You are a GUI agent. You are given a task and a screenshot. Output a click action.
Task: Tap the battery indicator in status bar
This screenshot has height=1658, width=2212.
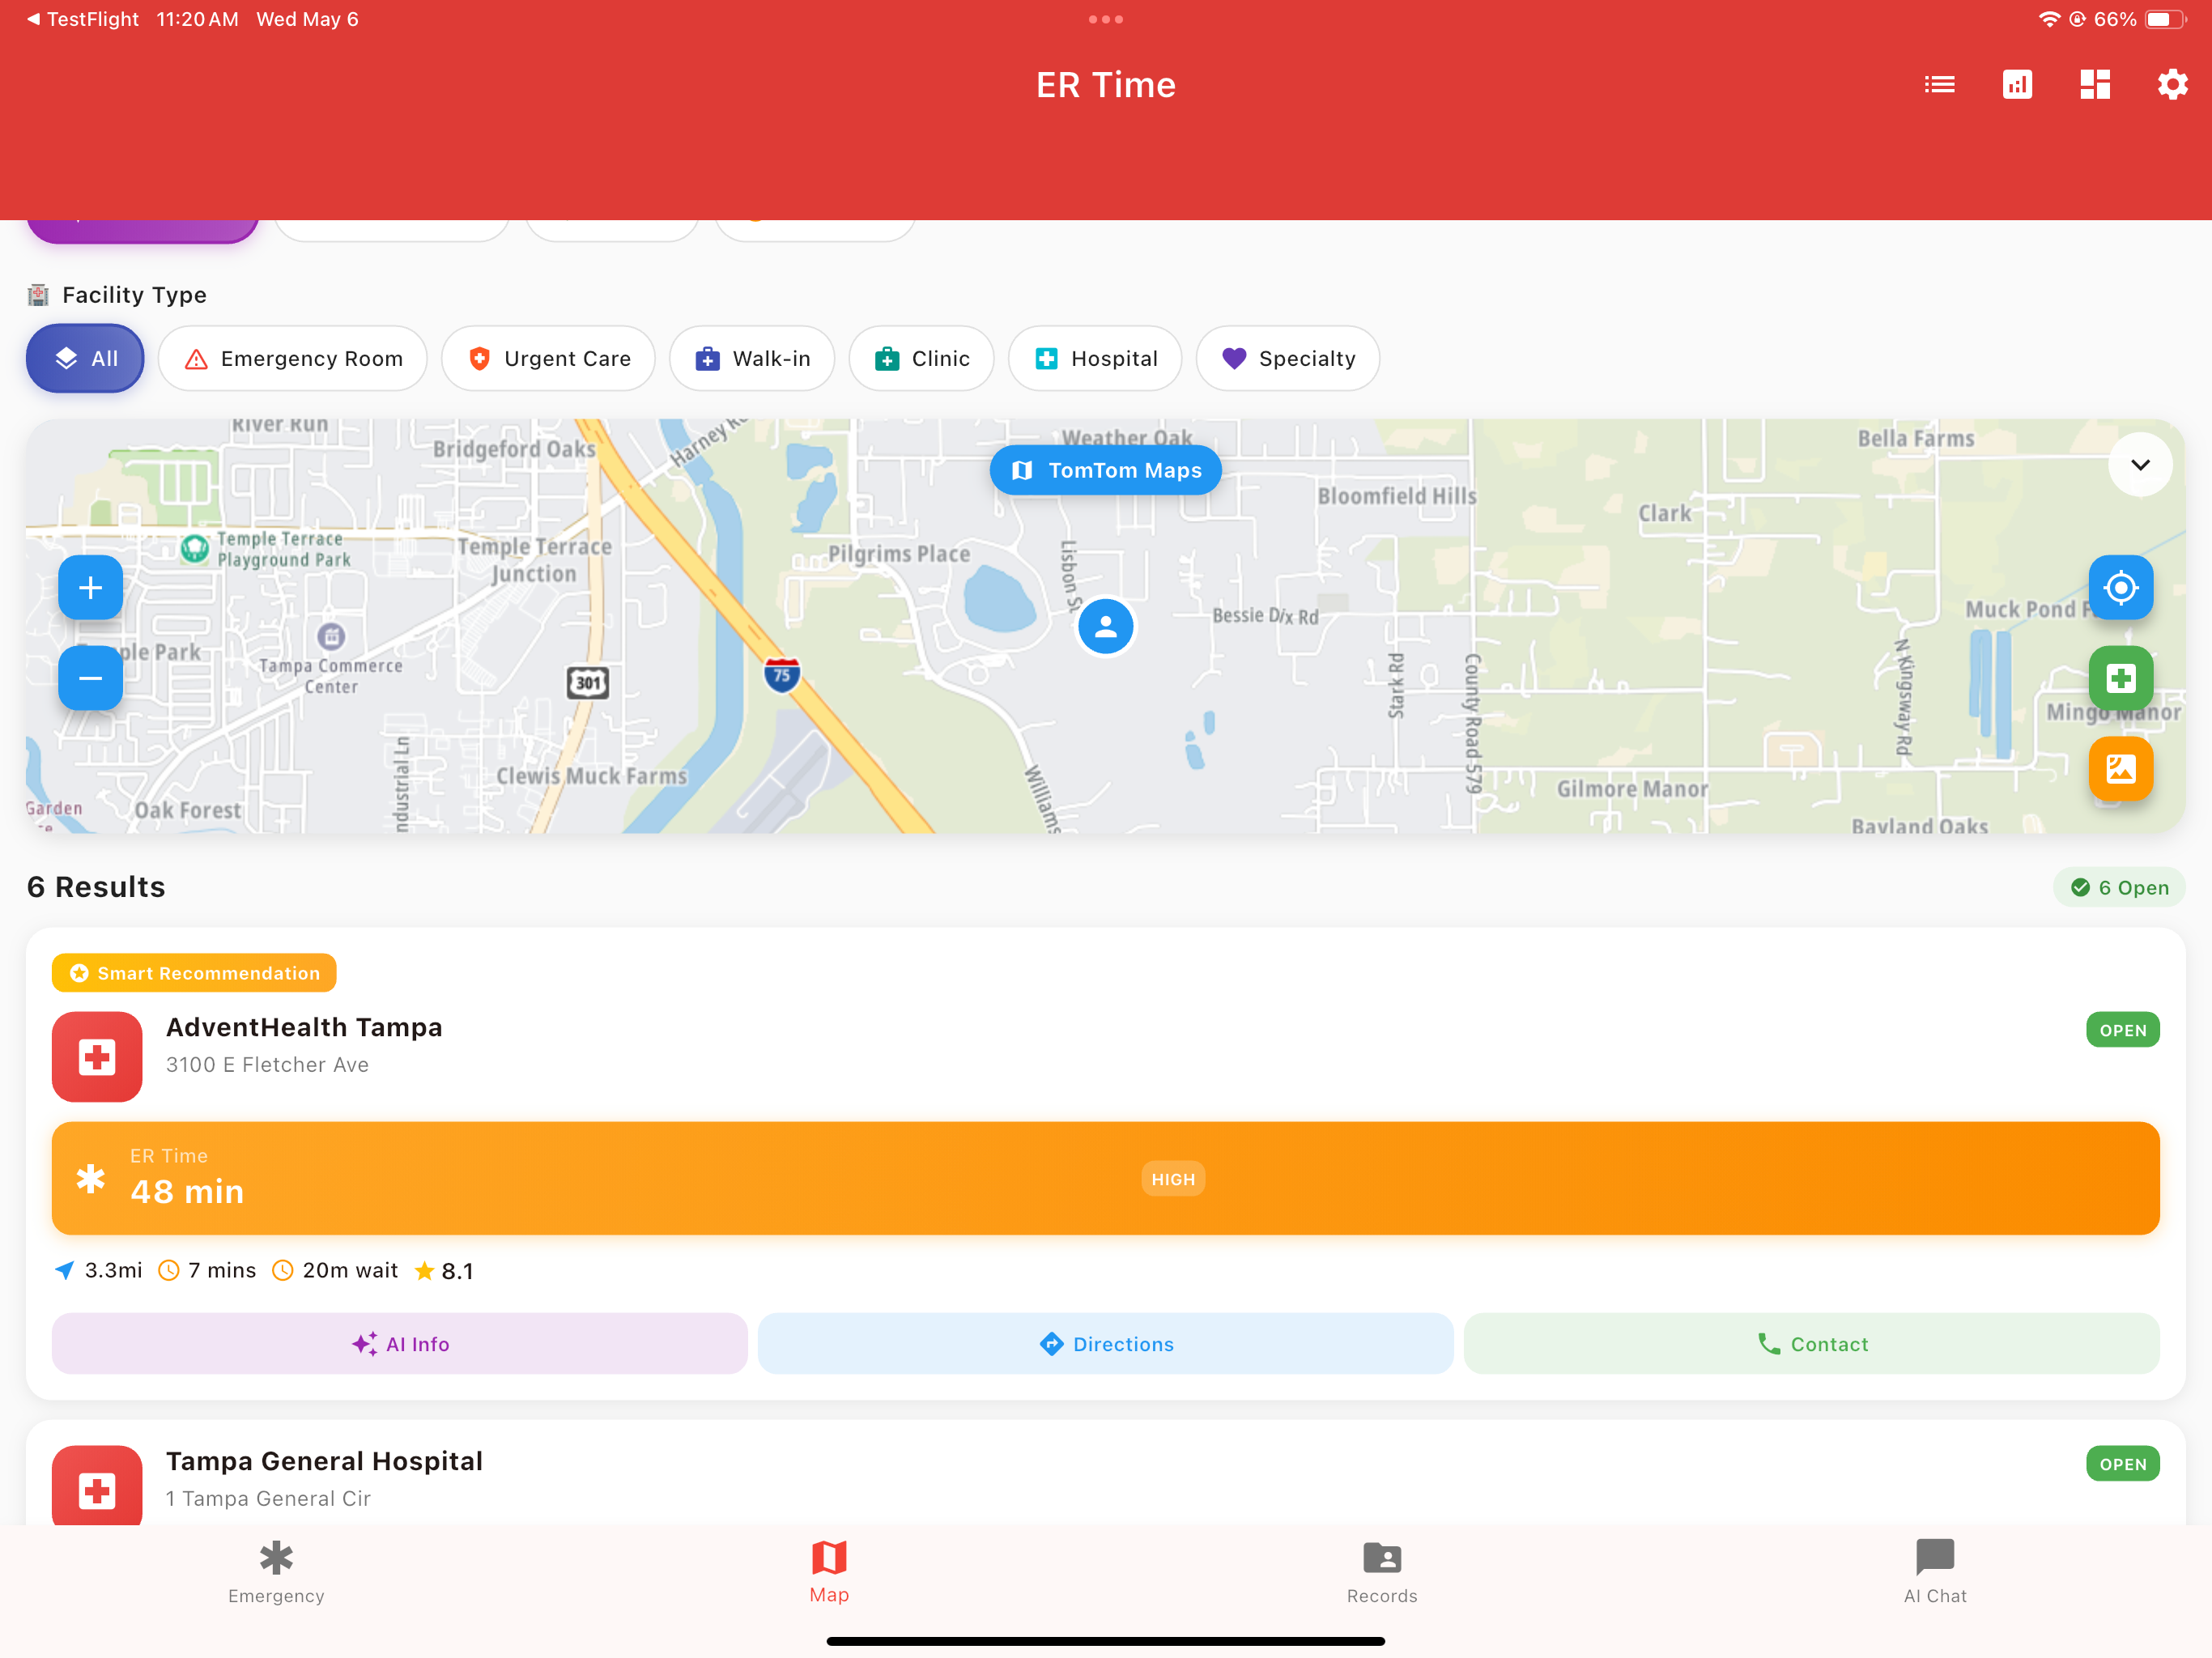[2165, 19]
